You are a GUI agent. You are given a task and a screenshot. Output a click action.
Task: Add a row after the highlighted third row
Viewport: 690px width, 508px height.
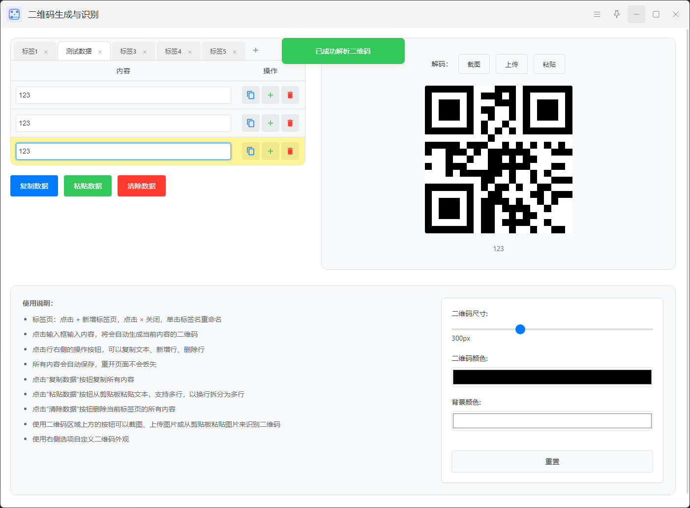point(270,151)
